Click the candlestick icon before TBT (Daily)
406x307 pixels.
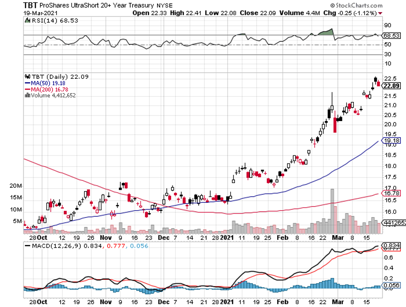(27, 77)
